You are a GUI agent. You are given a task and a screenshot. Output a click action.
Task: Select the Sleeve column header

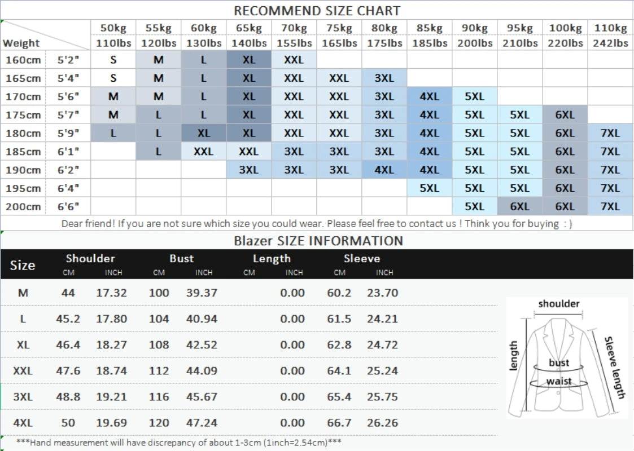coord(362,259)
